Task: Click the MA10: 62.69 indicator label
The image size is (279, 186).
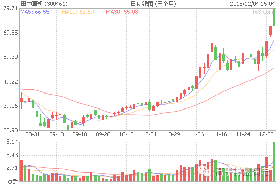Action: coord(78,12)
